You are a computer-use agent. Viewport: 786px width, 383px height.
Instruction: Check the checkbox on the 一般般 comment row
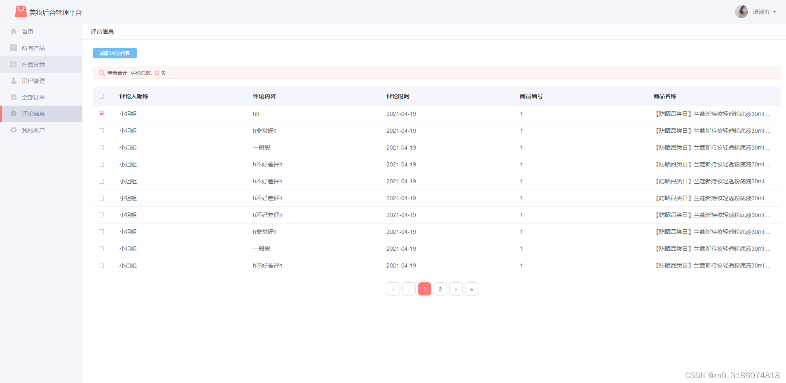(x=101, y=147)
